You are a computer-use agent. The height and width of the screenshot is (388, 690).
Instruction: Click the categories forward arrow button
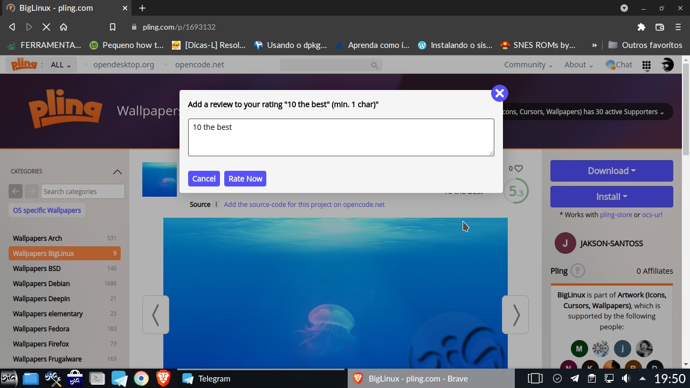(32, 191)
